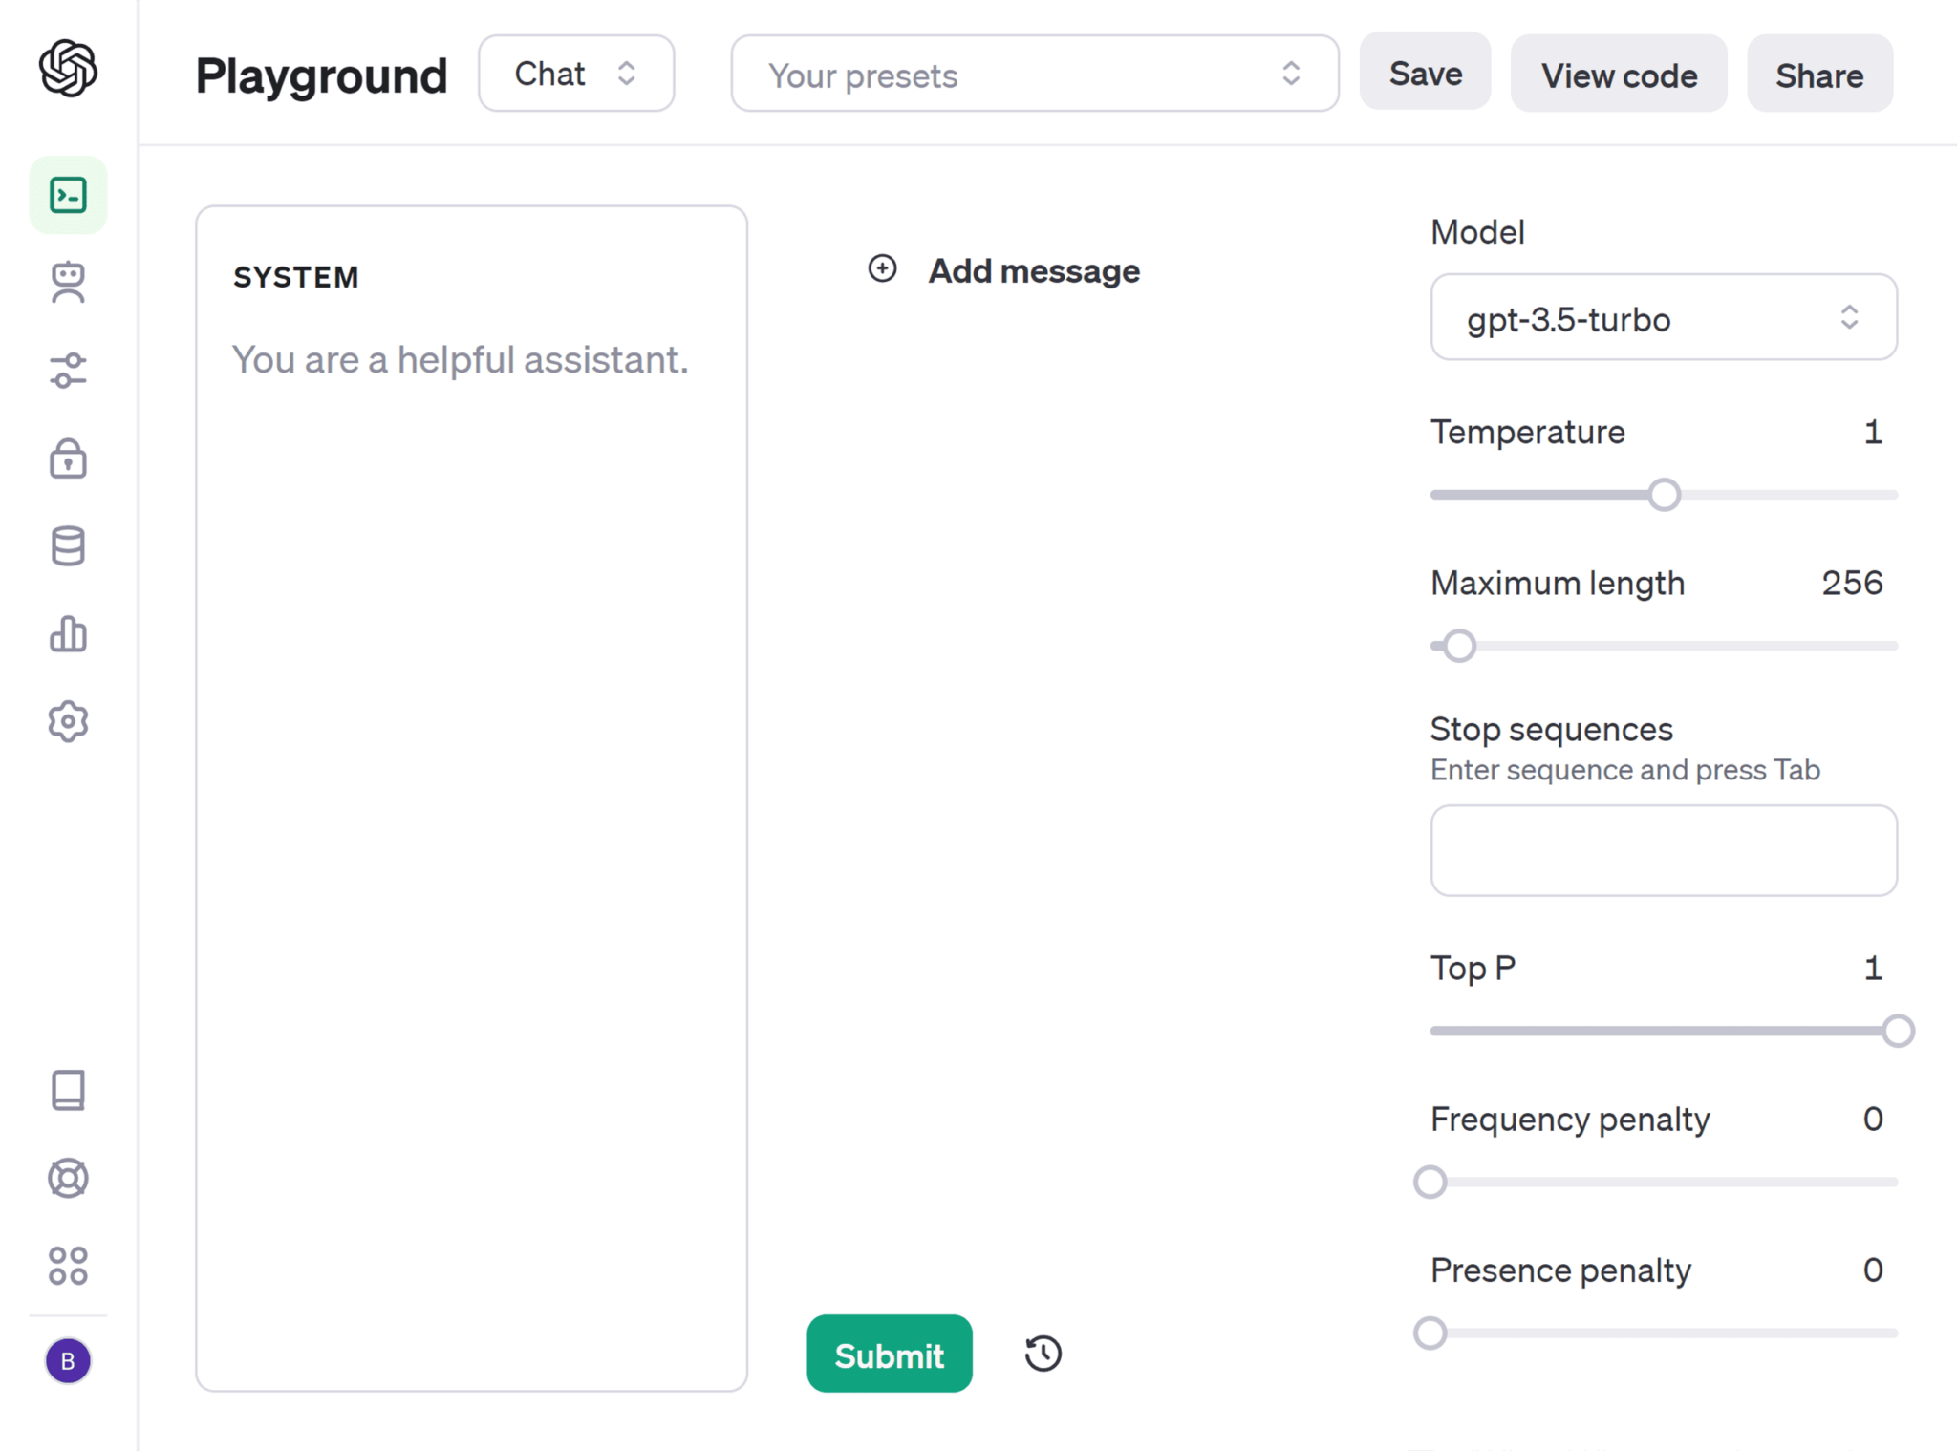Click the Stop sequences input field
The image size is (1957, 1451).
click(x=1663, y=850)
